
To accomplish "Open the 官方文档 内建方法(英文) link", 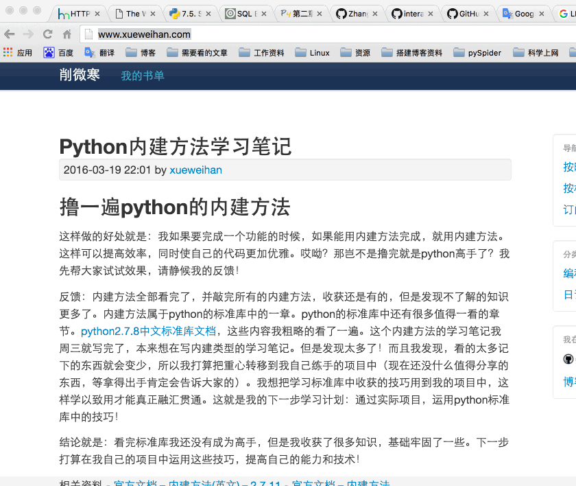I will (197, 483).
